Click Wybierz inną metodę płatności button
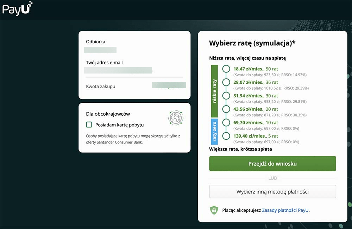 (x=272, y=192)
